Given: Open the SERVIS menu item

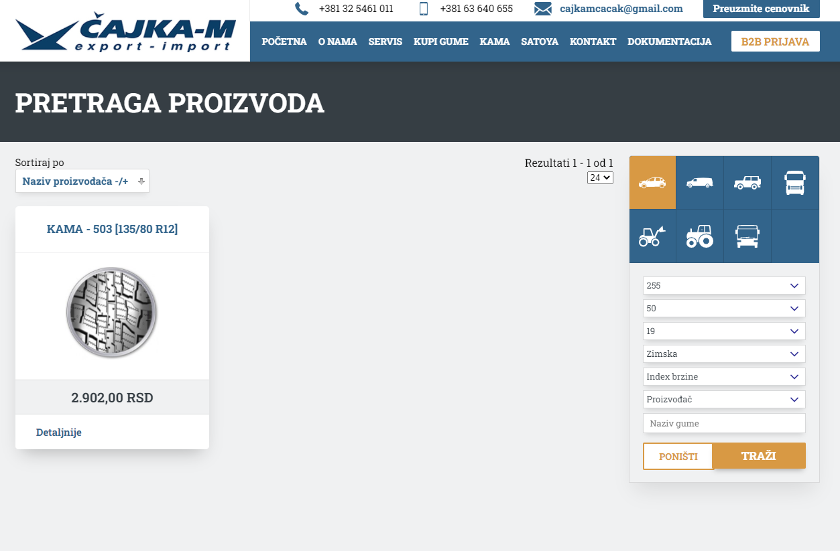Looking at the screenshot, I should [385, 42].
